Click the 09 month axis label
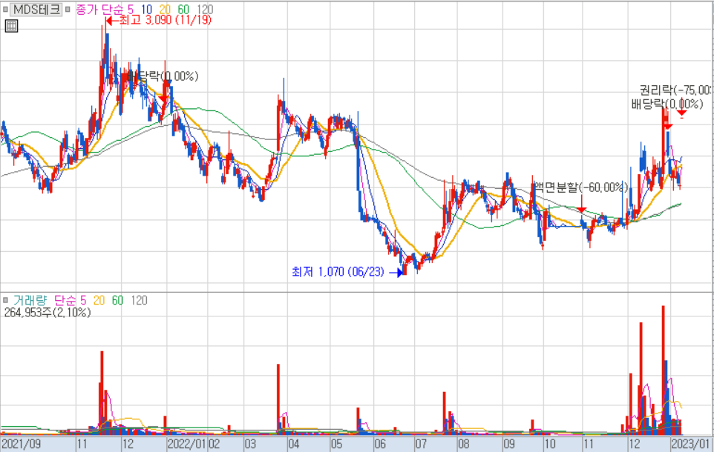 click(x=508, y=444)
